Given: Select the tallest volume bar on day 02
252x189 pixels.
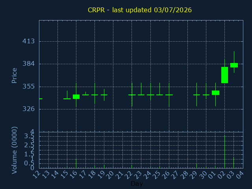Looking at the screenshot, I should tap(224, 152).
